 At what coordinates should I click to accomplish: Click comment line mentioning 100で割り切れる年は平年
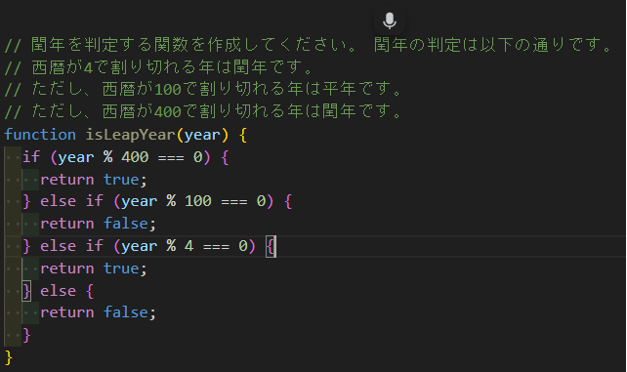click(203, 89)
